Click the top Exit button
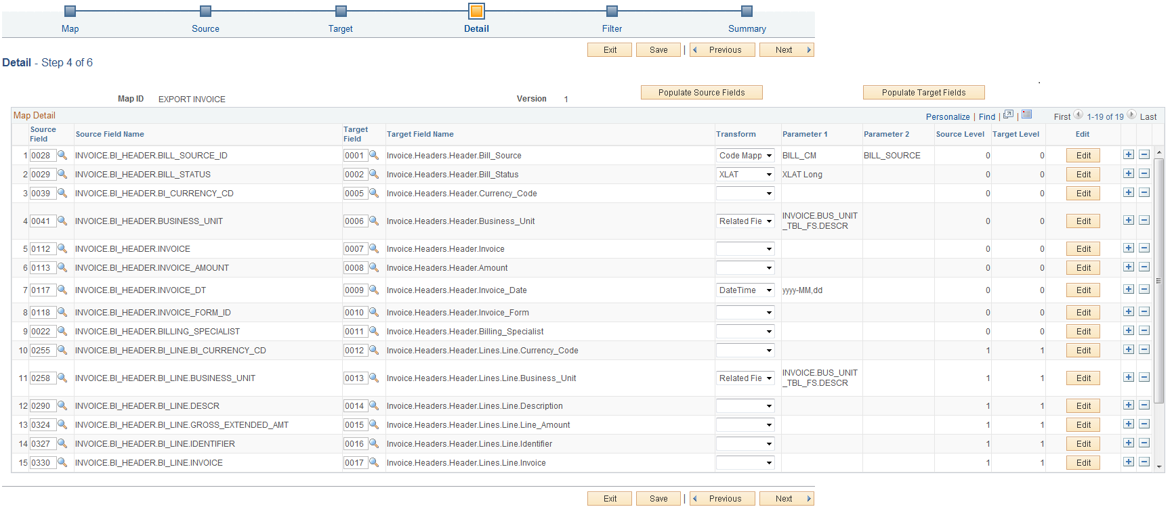Screen dimensions: 1172x509 point(610,50)
